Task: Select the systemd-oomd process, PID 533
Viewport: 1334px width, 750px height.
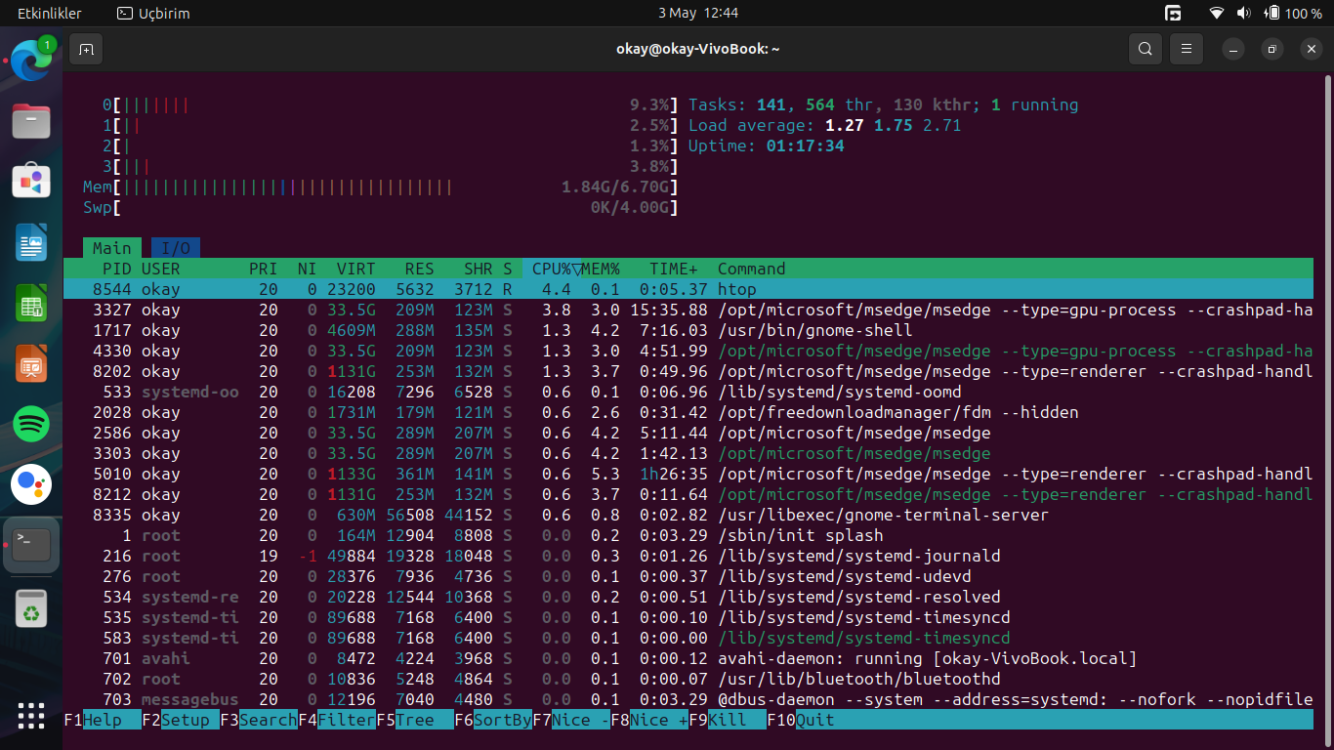Action: pos(688,392)
